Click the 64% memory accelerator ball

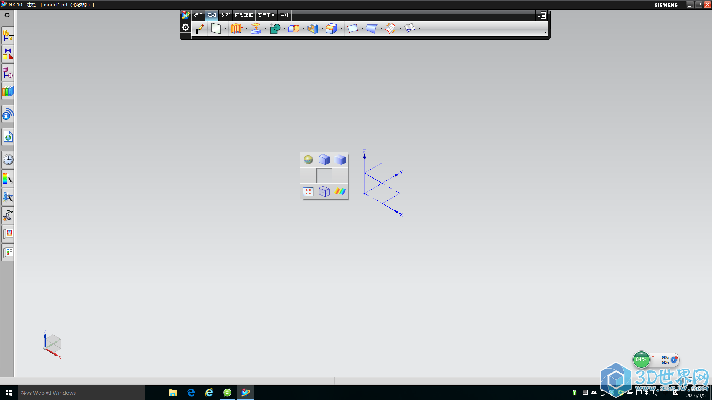[x=641, y=360]
